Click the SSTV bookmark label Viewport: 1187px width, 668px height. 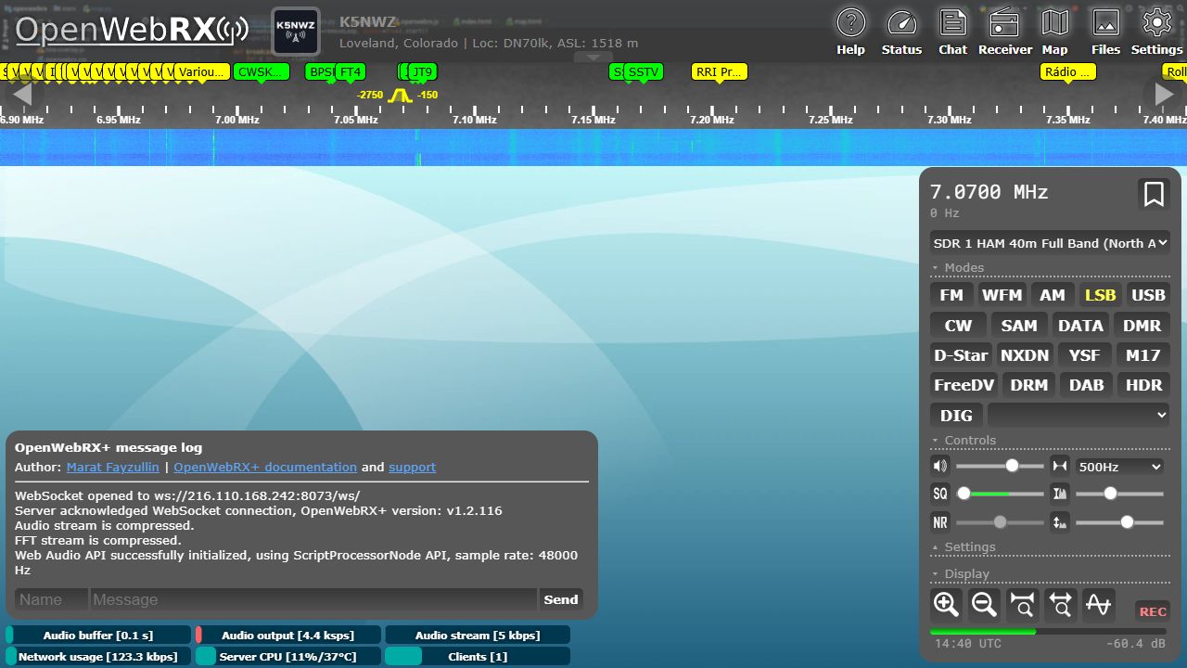[643, 71]
